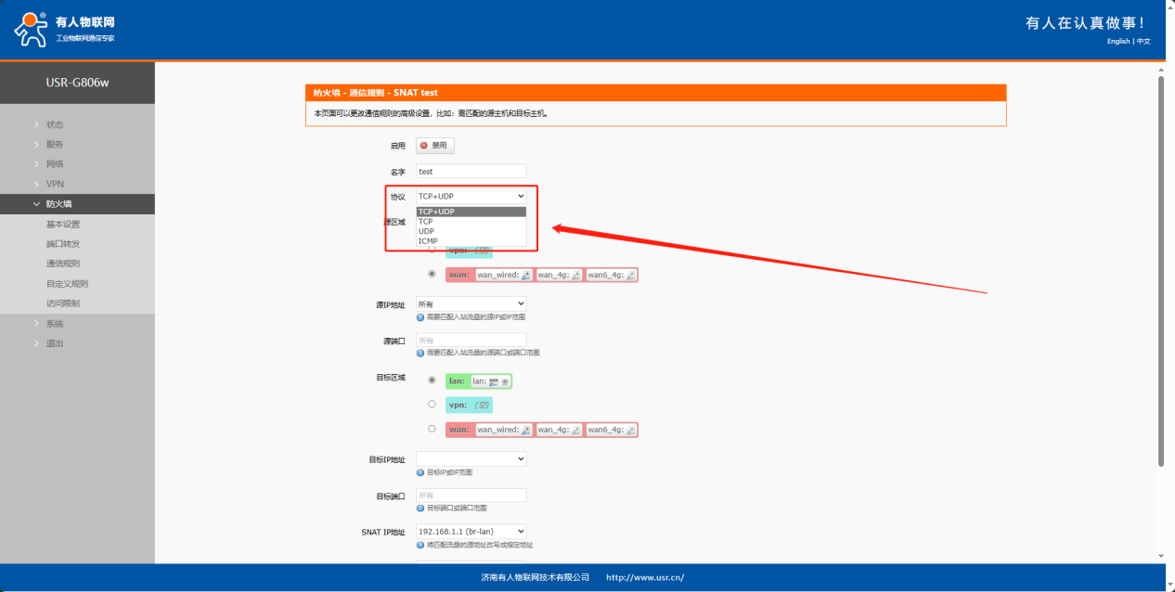The width and height of the screenshot is (1175, 592).
Task: Click the info icon under 目标端口 field
Action: coord(420,508)
